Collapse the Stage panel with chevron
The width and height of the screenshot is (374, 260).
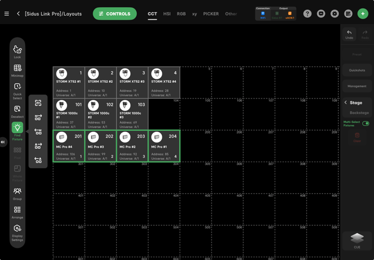point(346,103)
